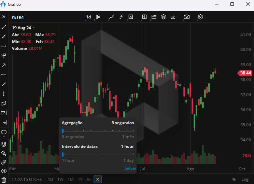Click the Intervalo de datas slider handle
This screenshot has height=184, width=254.
point(63,154)
